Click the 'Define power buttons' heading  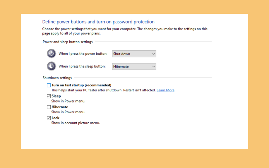click(x=98, y=22)
